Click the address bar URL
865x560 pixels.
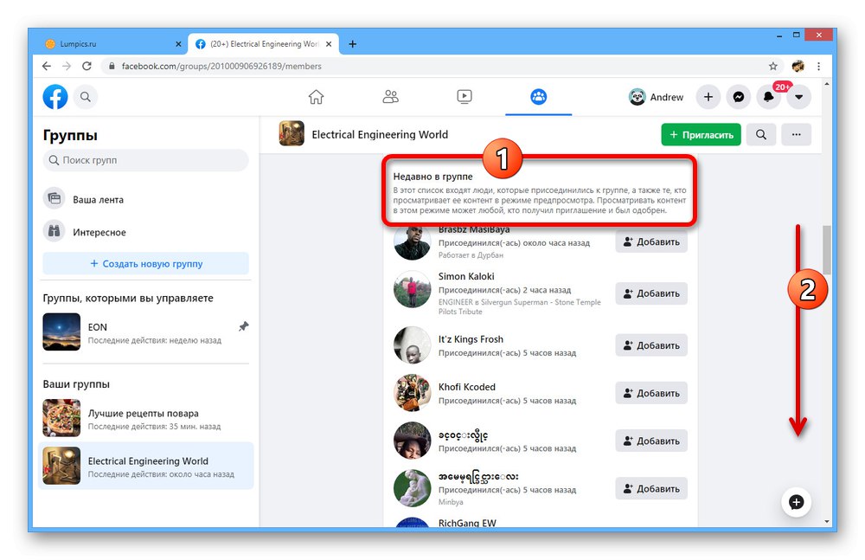[x=221, y=67]
